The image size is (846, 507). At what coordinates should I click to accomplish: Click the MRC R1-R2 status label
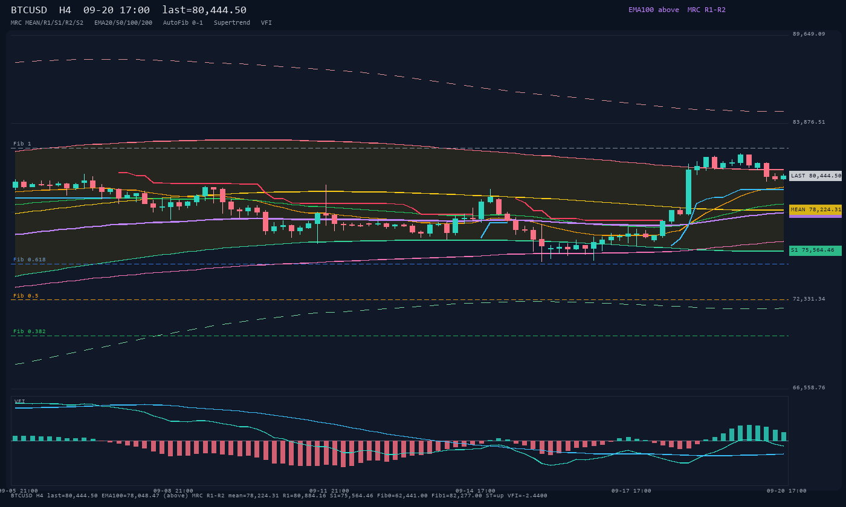click(x=706, y=10)
